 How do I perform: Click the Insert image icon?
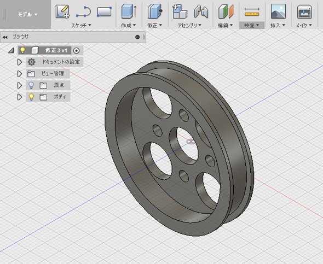[x=278, y=11]
